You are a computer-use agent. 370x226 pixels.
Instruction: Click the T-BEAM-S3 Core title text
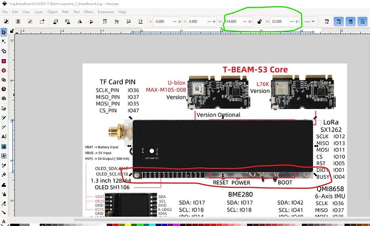[255, 69]
